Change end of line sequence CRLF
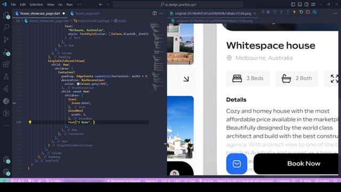The height and width of the screenshot is (192, 341). pos(177,181)
